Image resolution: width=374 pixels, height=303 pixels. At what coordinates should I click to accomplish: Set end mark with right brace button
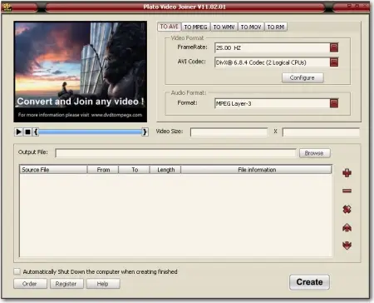[145, 132]
